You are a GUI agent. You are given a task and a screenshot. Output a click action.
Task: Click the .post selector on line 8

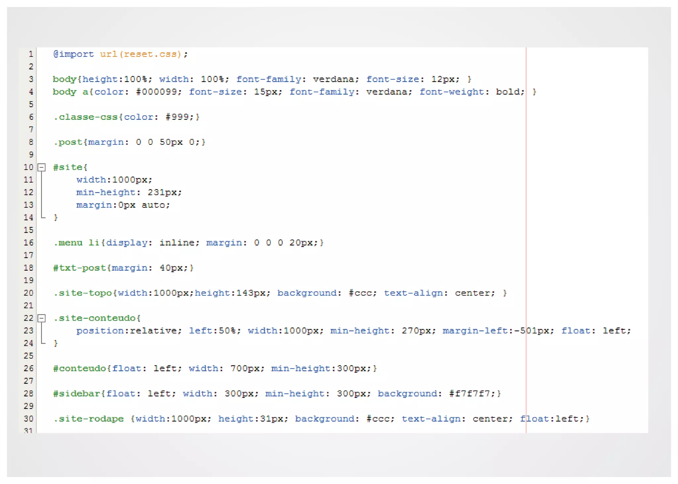(68, 142)
